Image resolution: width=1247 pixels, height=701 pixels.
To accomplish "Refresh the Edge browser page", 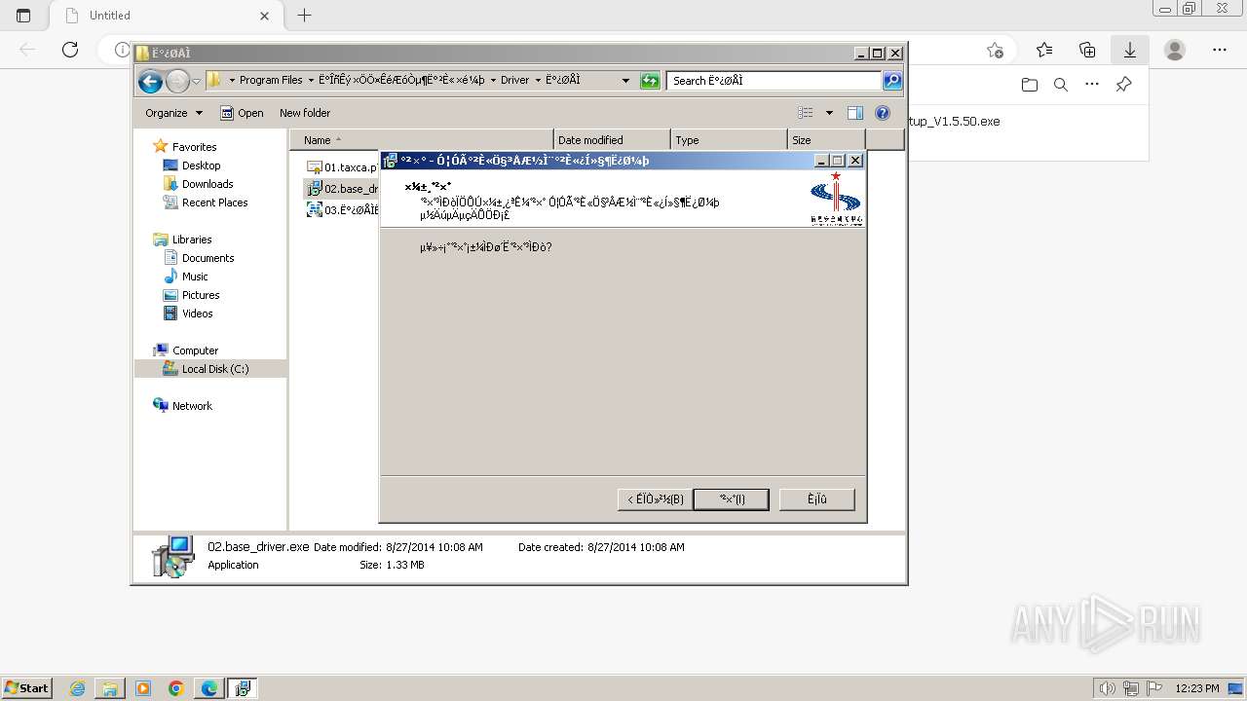I will coord(70,50).
